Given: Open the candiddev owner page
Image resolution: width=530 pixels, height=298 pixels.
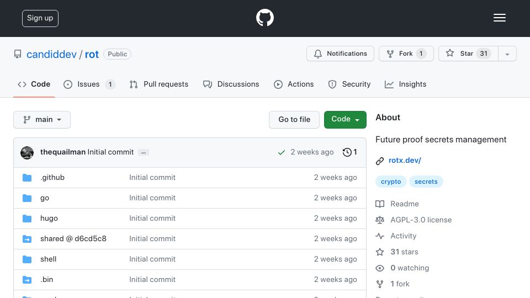Looking at the screenshot, I should pos(51,54).
